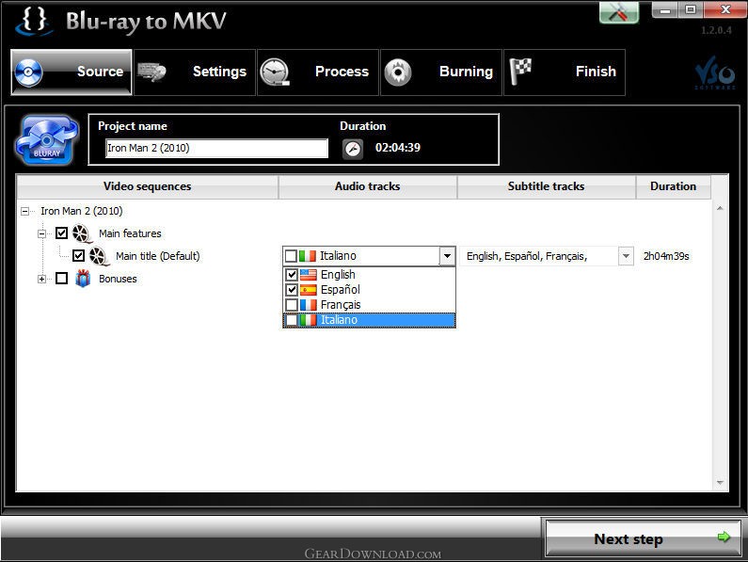Collapse the Iron Man 2 (2010) root node
Screen dimensions: 748x562
(x=24, y=211)
